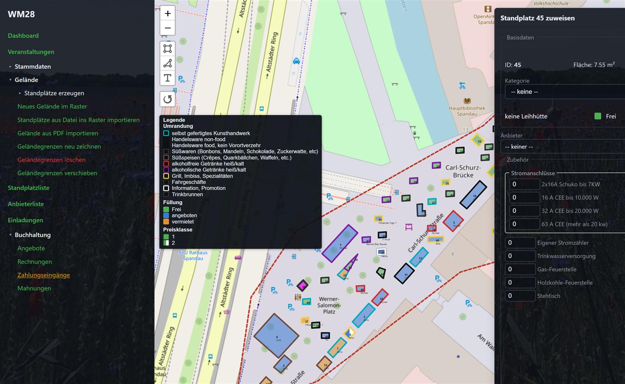Expand the Stammdaten tree section
The height and width of the screenshot is (384, 625).
pos(10,66)
